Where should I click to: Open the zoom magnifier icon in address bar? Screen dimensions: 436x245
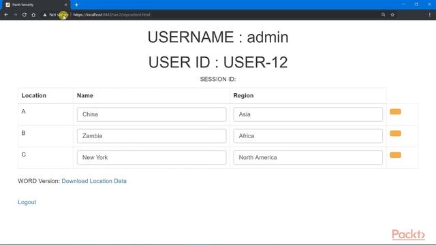[383, 15]
